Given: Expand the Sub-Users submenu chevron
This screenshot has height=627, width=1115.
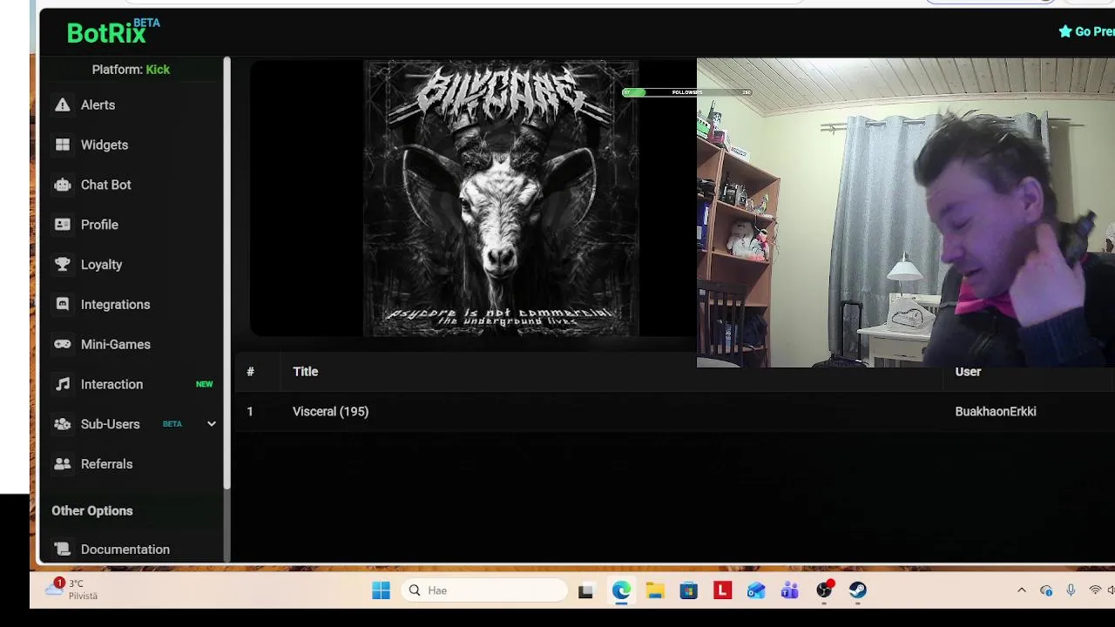Looking at the screenshot, I should [211, 424].
